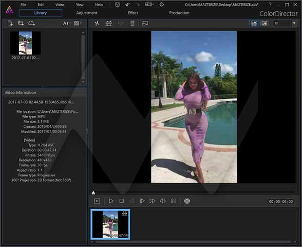The height and width of the screenshot is (247, 302).
Task: Click the clip filename text in Video Information
Action: pos(41,102)
